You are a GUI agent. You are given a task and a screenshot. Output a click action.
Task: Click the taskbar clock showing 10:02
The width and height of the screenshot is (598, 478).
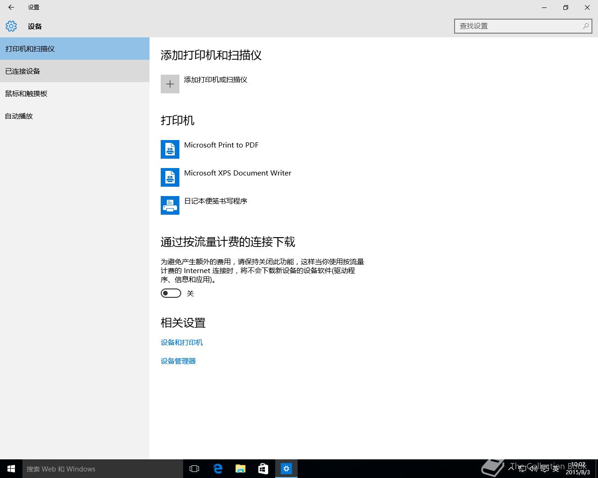[578, 469]
